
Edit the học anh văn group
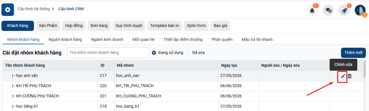[x=343, y=76]
